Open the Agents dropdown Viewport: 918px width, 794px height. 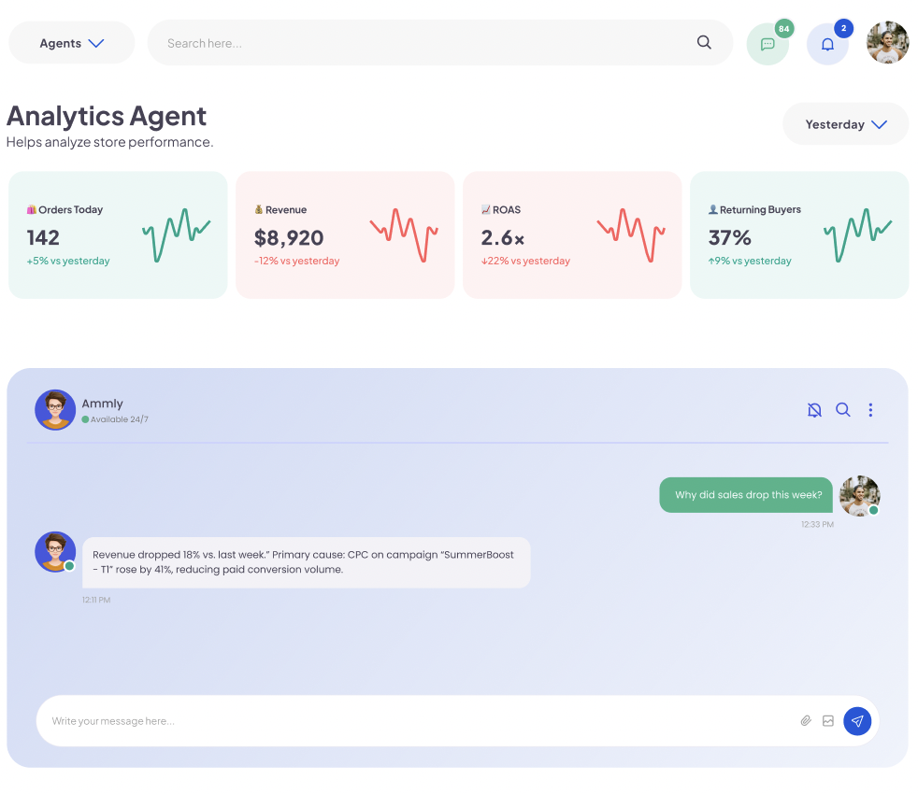[71, 43]
